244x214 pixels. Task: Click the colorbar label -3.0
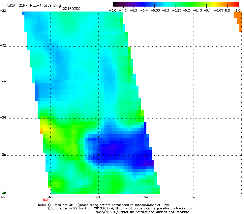(x=113, y=11)
